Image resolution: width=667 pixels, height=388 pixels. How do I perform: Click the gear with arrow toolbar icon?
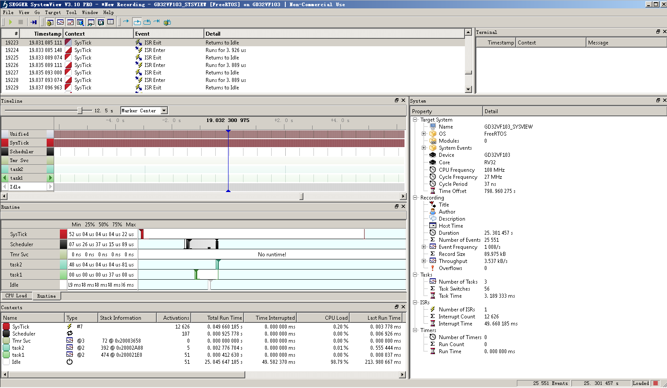(167, 22)
